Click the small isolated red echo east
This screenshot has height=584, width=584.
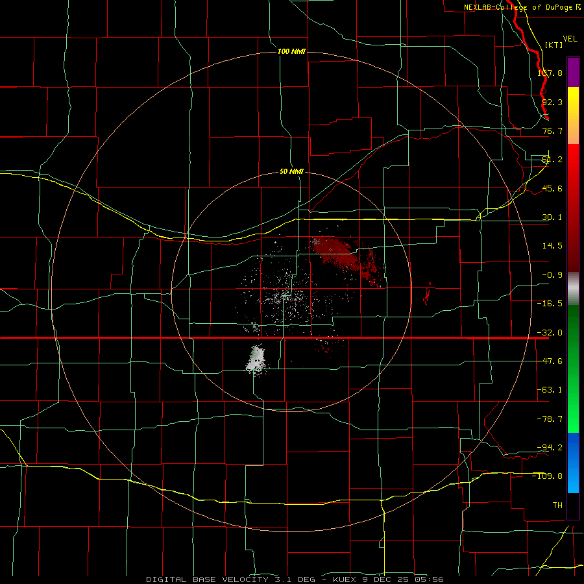(x=427, y=293)
